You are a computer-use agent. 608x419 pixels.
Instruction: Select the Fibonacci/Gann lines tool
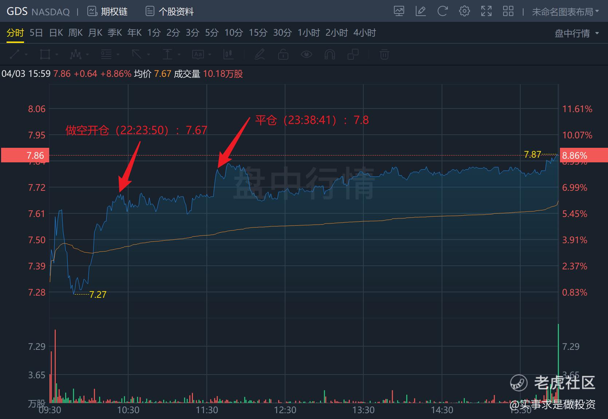tap(106, 55)
